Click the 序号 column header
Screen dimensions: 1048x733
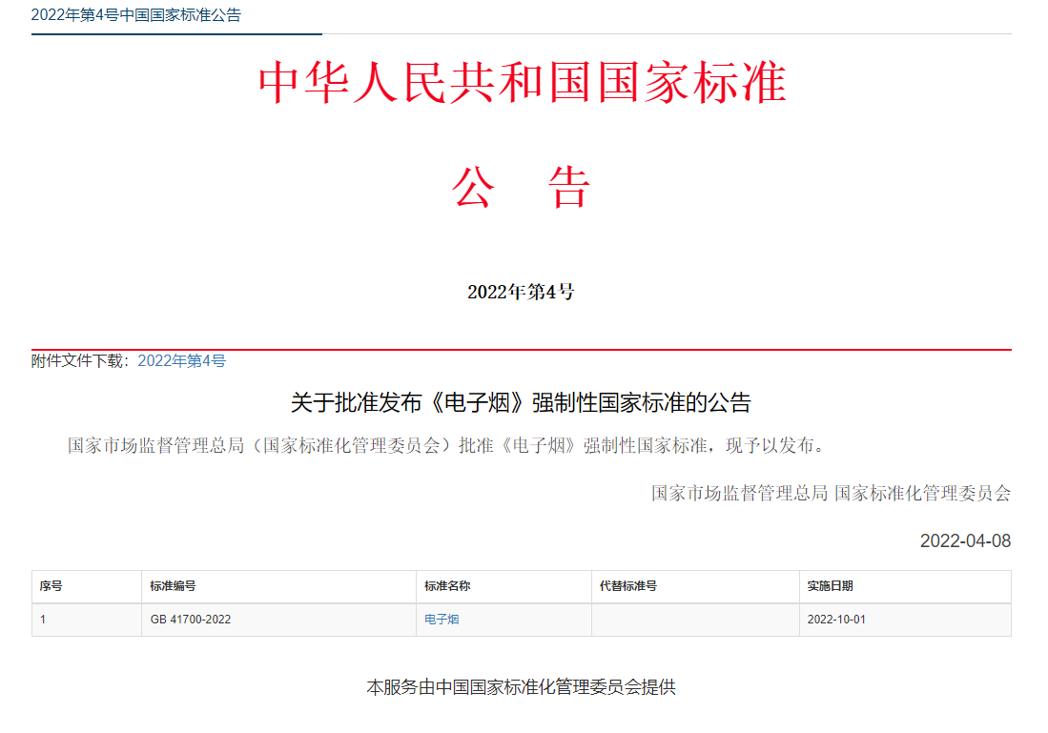point(51,586)
